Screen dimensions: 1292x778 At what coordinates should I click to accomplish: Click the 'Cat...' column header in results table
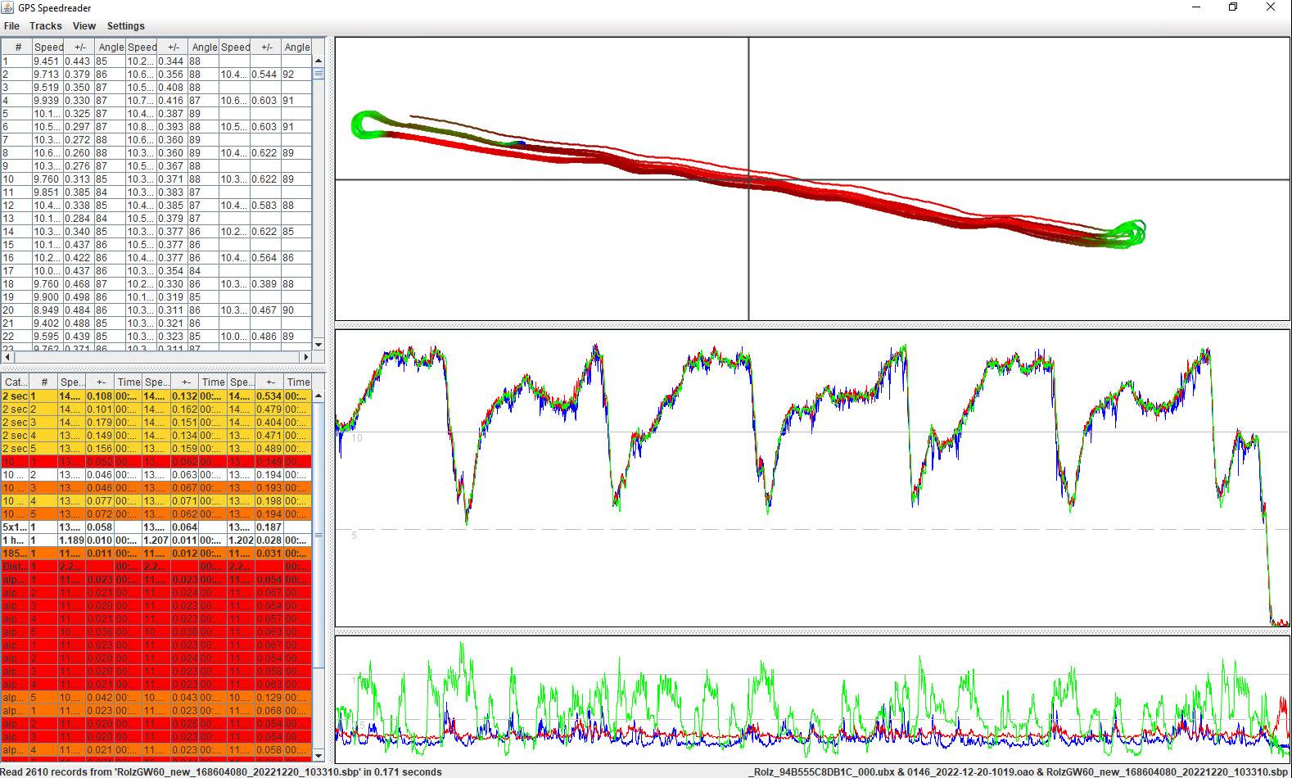click(16, 382)
